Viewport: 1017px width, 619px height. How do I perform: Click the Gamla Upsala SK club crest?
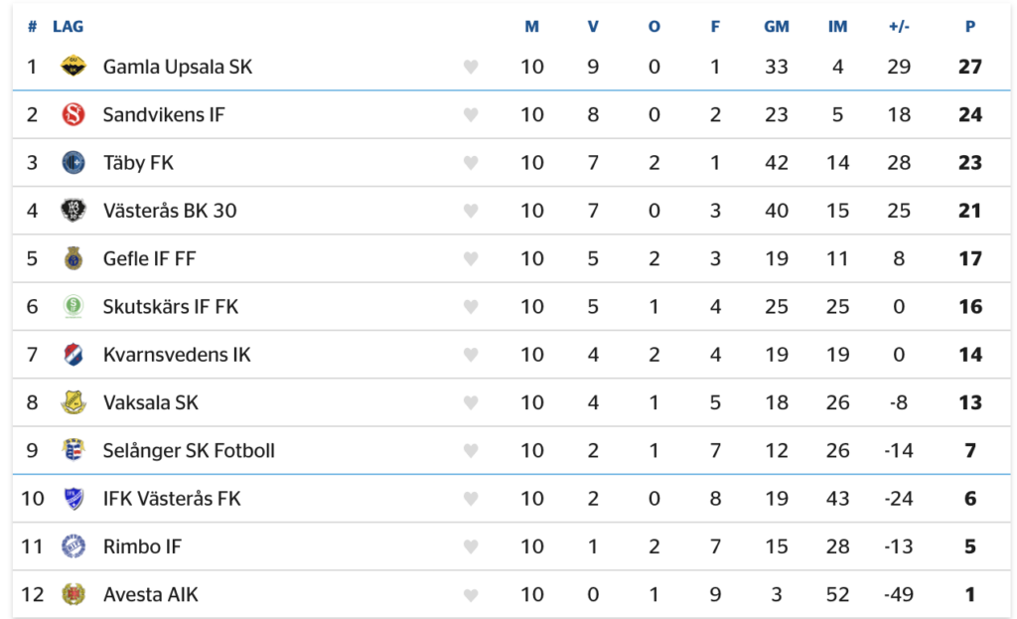[x=73, y=67]
